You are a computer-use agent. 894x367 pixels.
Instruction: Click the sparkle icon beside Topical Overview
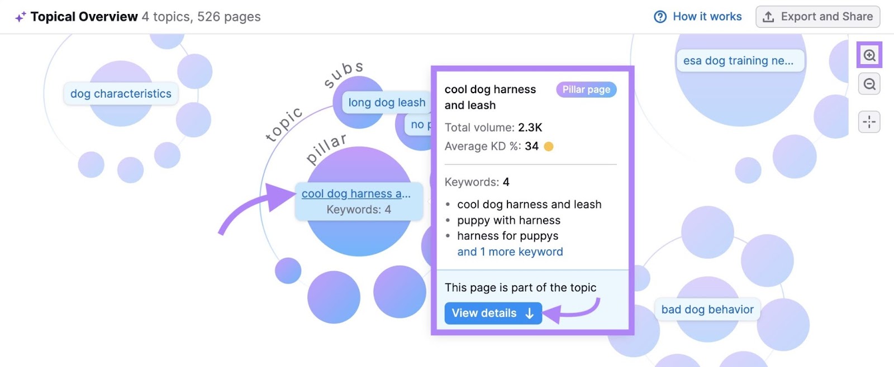coord(20,17)
